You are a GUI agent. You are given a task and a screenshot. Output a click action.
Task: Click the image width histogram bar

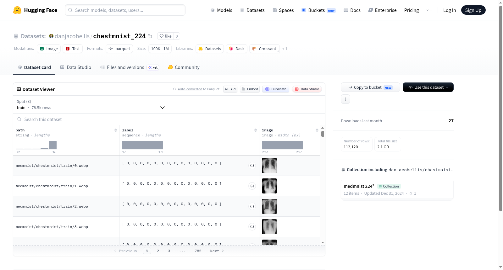click(x=282, y=145)
